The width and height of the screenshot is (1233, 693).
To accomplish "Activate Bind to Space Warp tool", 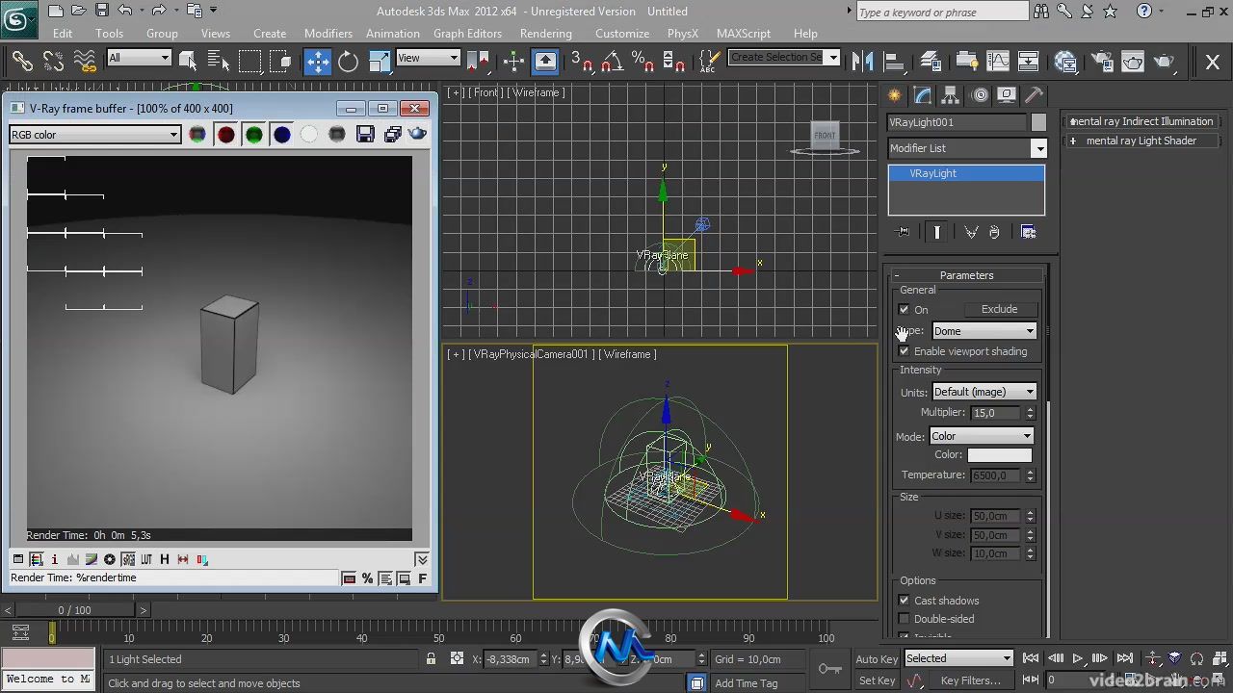I will (x=85, y=61).
